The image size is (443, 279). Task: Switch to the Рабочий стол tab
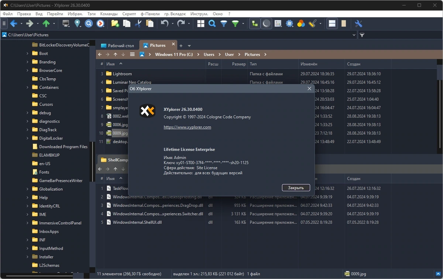[117, 46]
